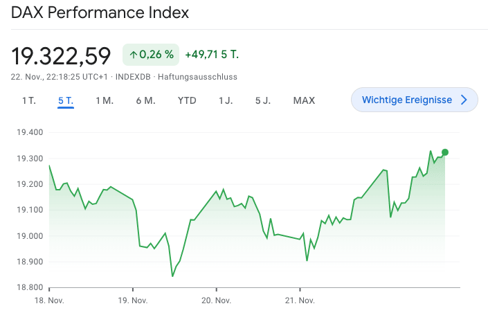The width and height of the screenshot is (488, 315).
Task: Click the 21. Nov. date label on the axis
Action: [299, 301]
